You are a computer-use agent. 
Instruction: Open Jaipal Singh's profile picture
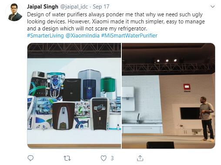coord(14,12)
